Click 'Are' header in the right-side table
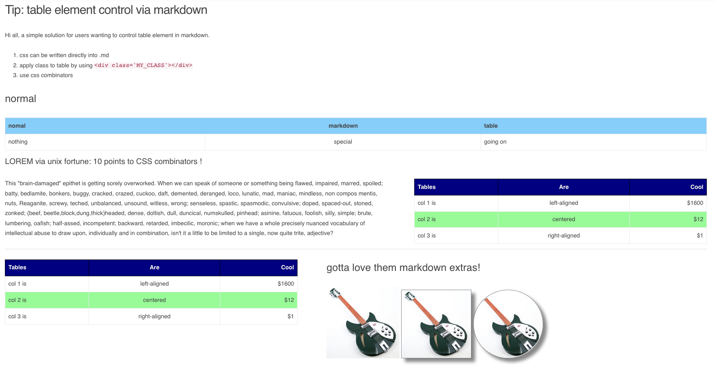Screen dimensions: 715x366 tap(564, 187)
